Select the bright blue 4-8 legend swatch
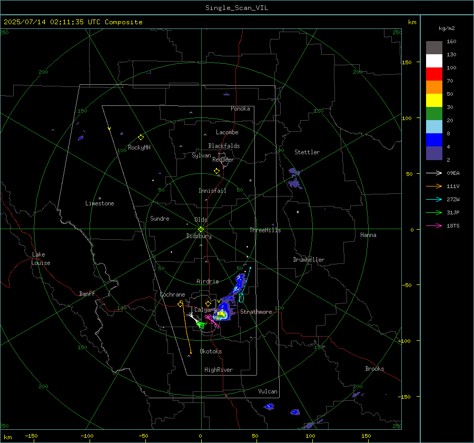This screenshot has width=474, height=443. pos(434,140)
